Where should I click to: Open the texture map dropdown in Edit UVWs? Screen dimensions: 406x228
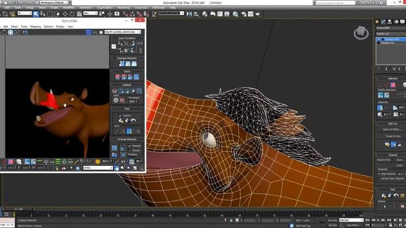(x=122, y=32)
